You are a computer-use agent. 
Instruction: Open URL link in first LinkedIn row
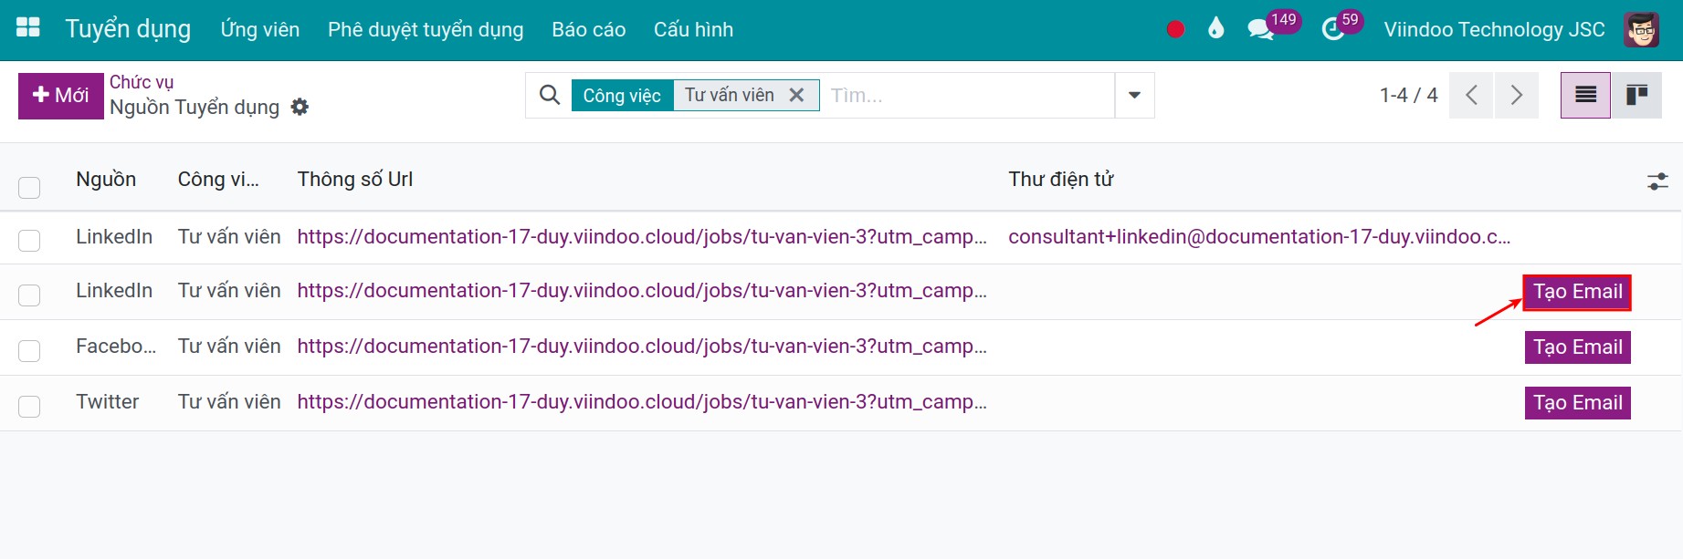click(x=642, y=237)
